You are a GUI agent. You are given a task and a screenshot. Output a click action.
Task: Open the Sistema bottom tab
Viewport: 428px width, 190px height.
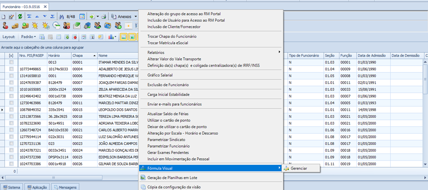[12, 188]
